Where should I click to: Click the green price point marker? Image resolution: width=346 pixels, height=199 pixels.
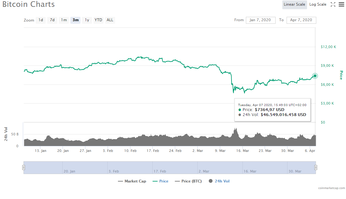tap(315, 76)
